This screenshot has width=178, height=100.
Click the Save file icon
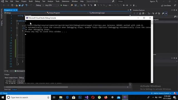[x=20, y=5]
